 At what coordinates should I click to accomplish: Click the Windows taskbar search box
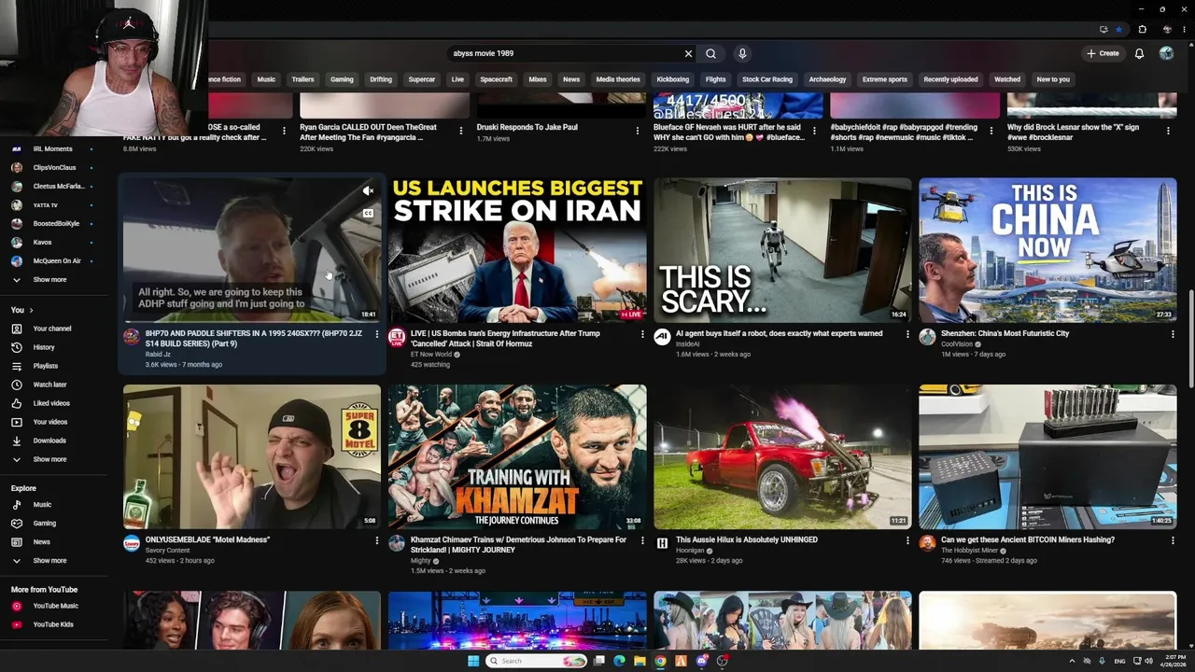[537, 661]
